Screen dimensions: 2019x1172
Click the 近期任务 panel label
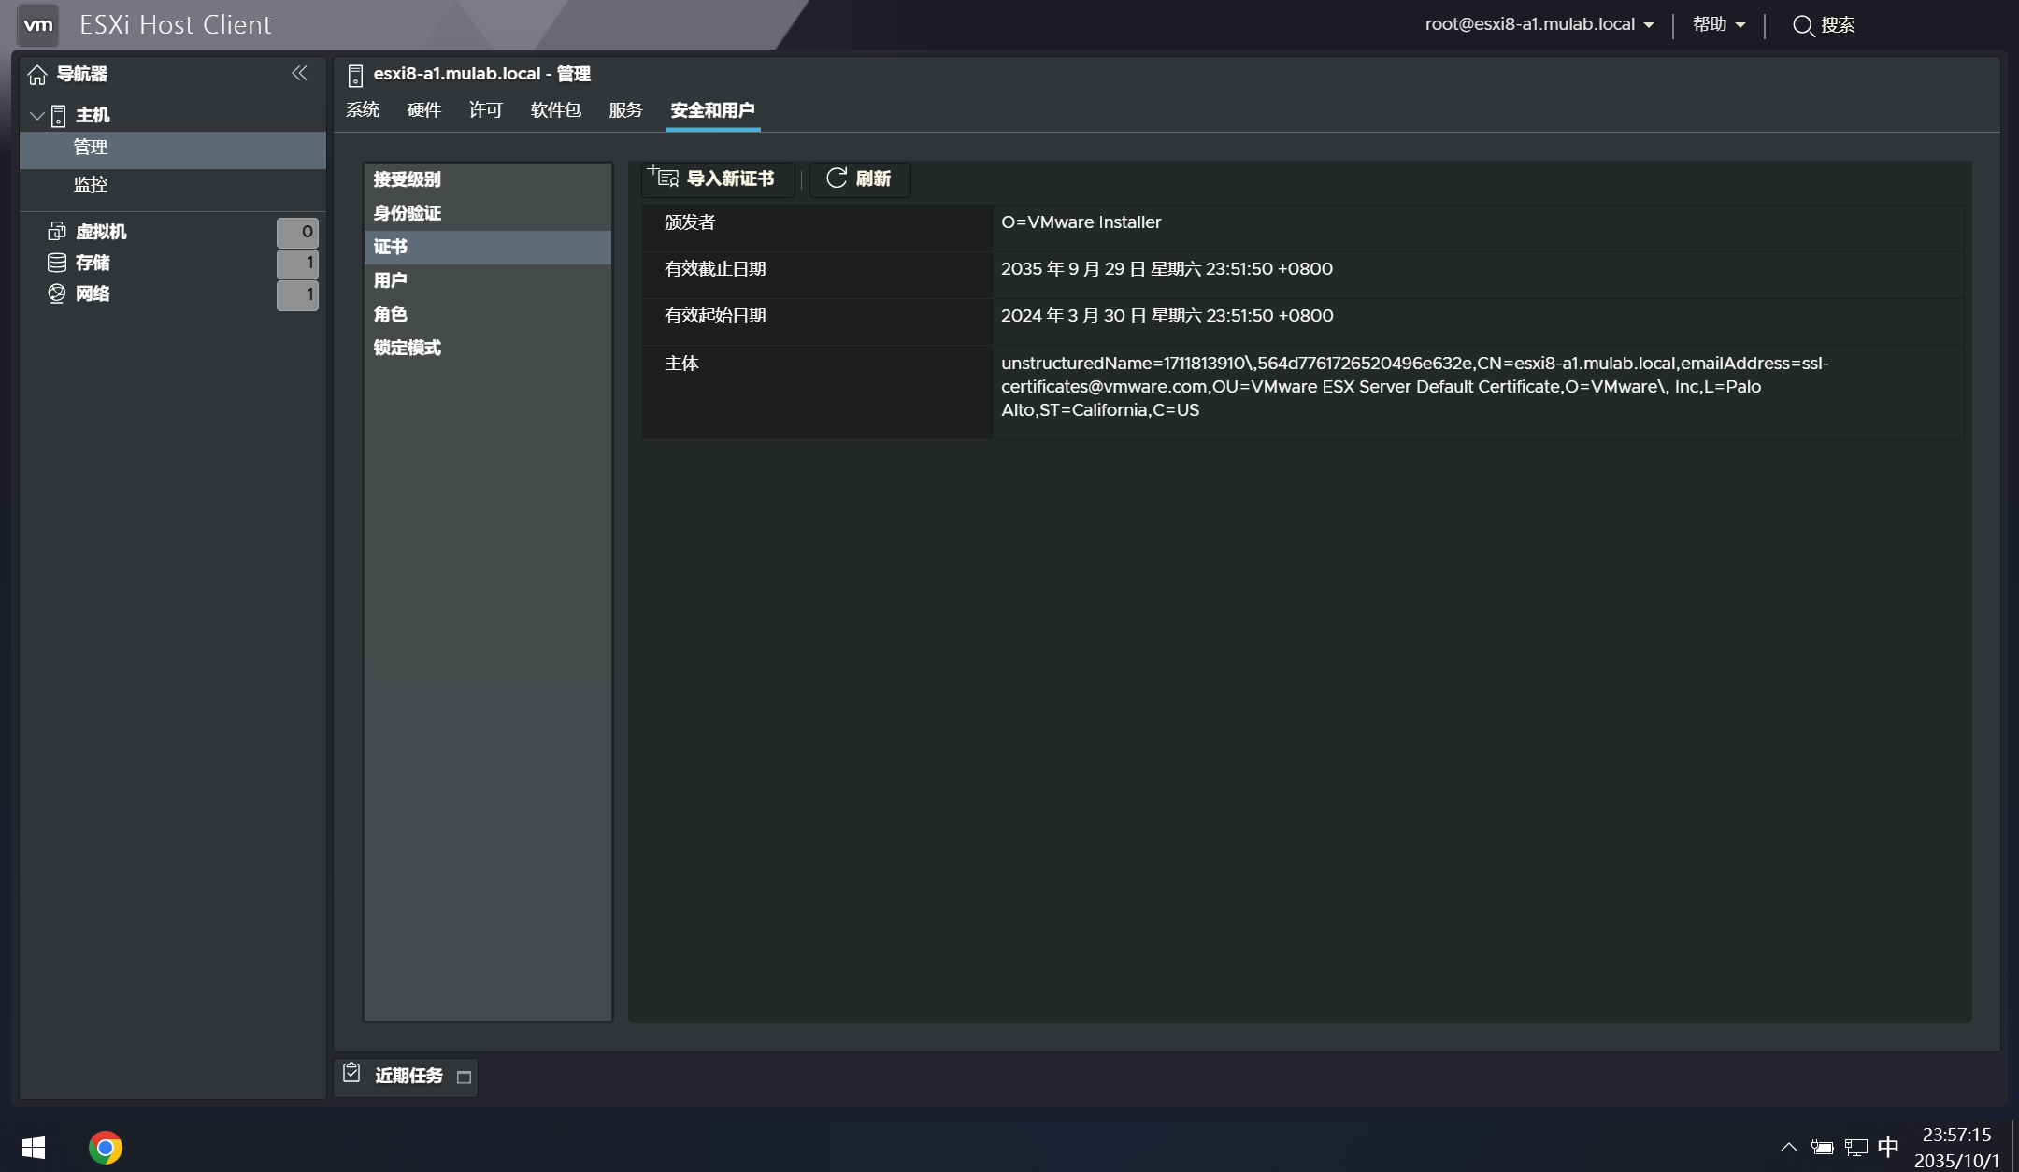click(408, 1076)
